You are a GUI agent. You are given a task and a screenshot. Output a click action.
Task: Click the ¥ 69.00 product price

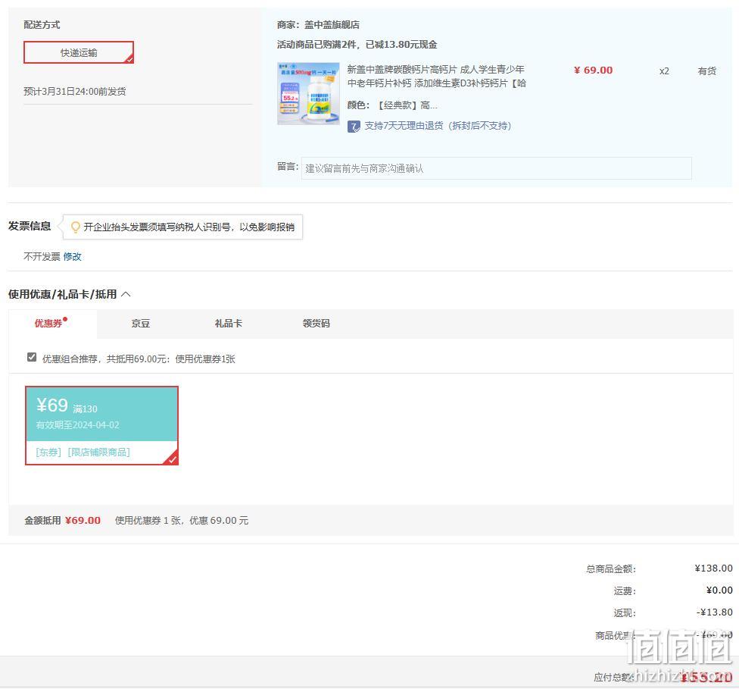pos(593,70)
